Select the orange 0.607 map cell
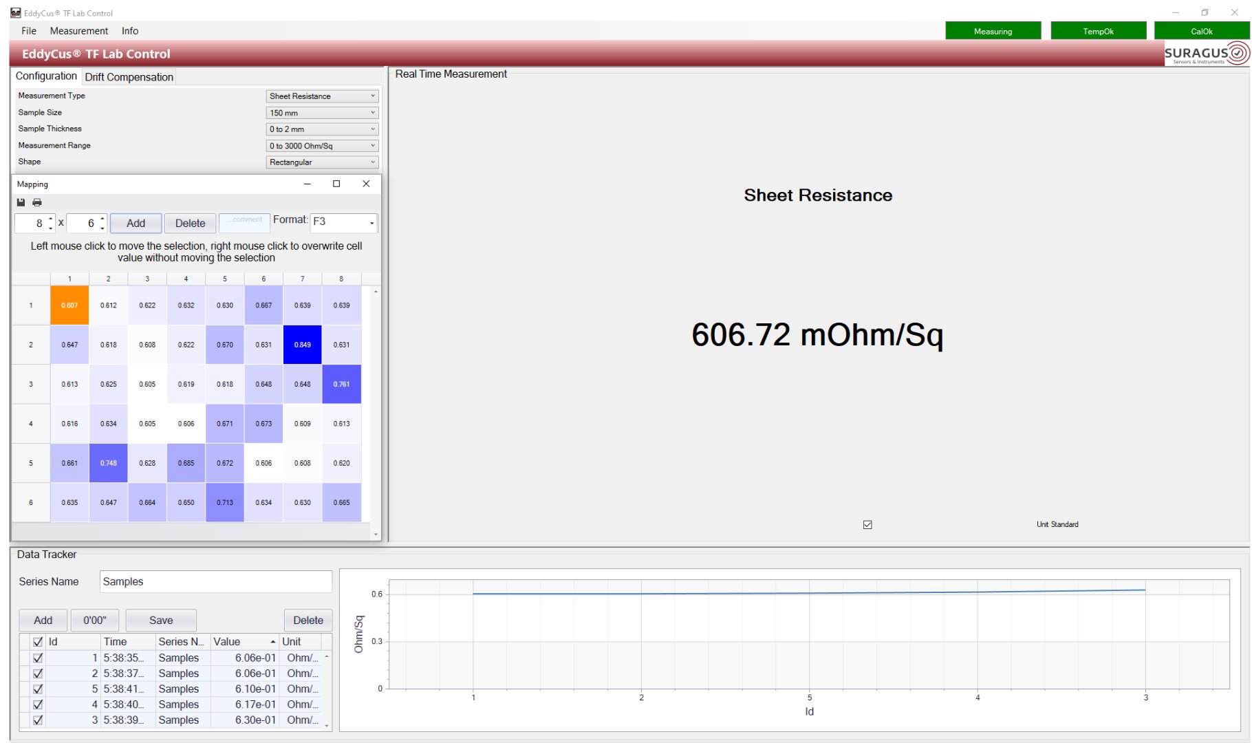Screen dimensions: 1252x743 click(69, 305)
